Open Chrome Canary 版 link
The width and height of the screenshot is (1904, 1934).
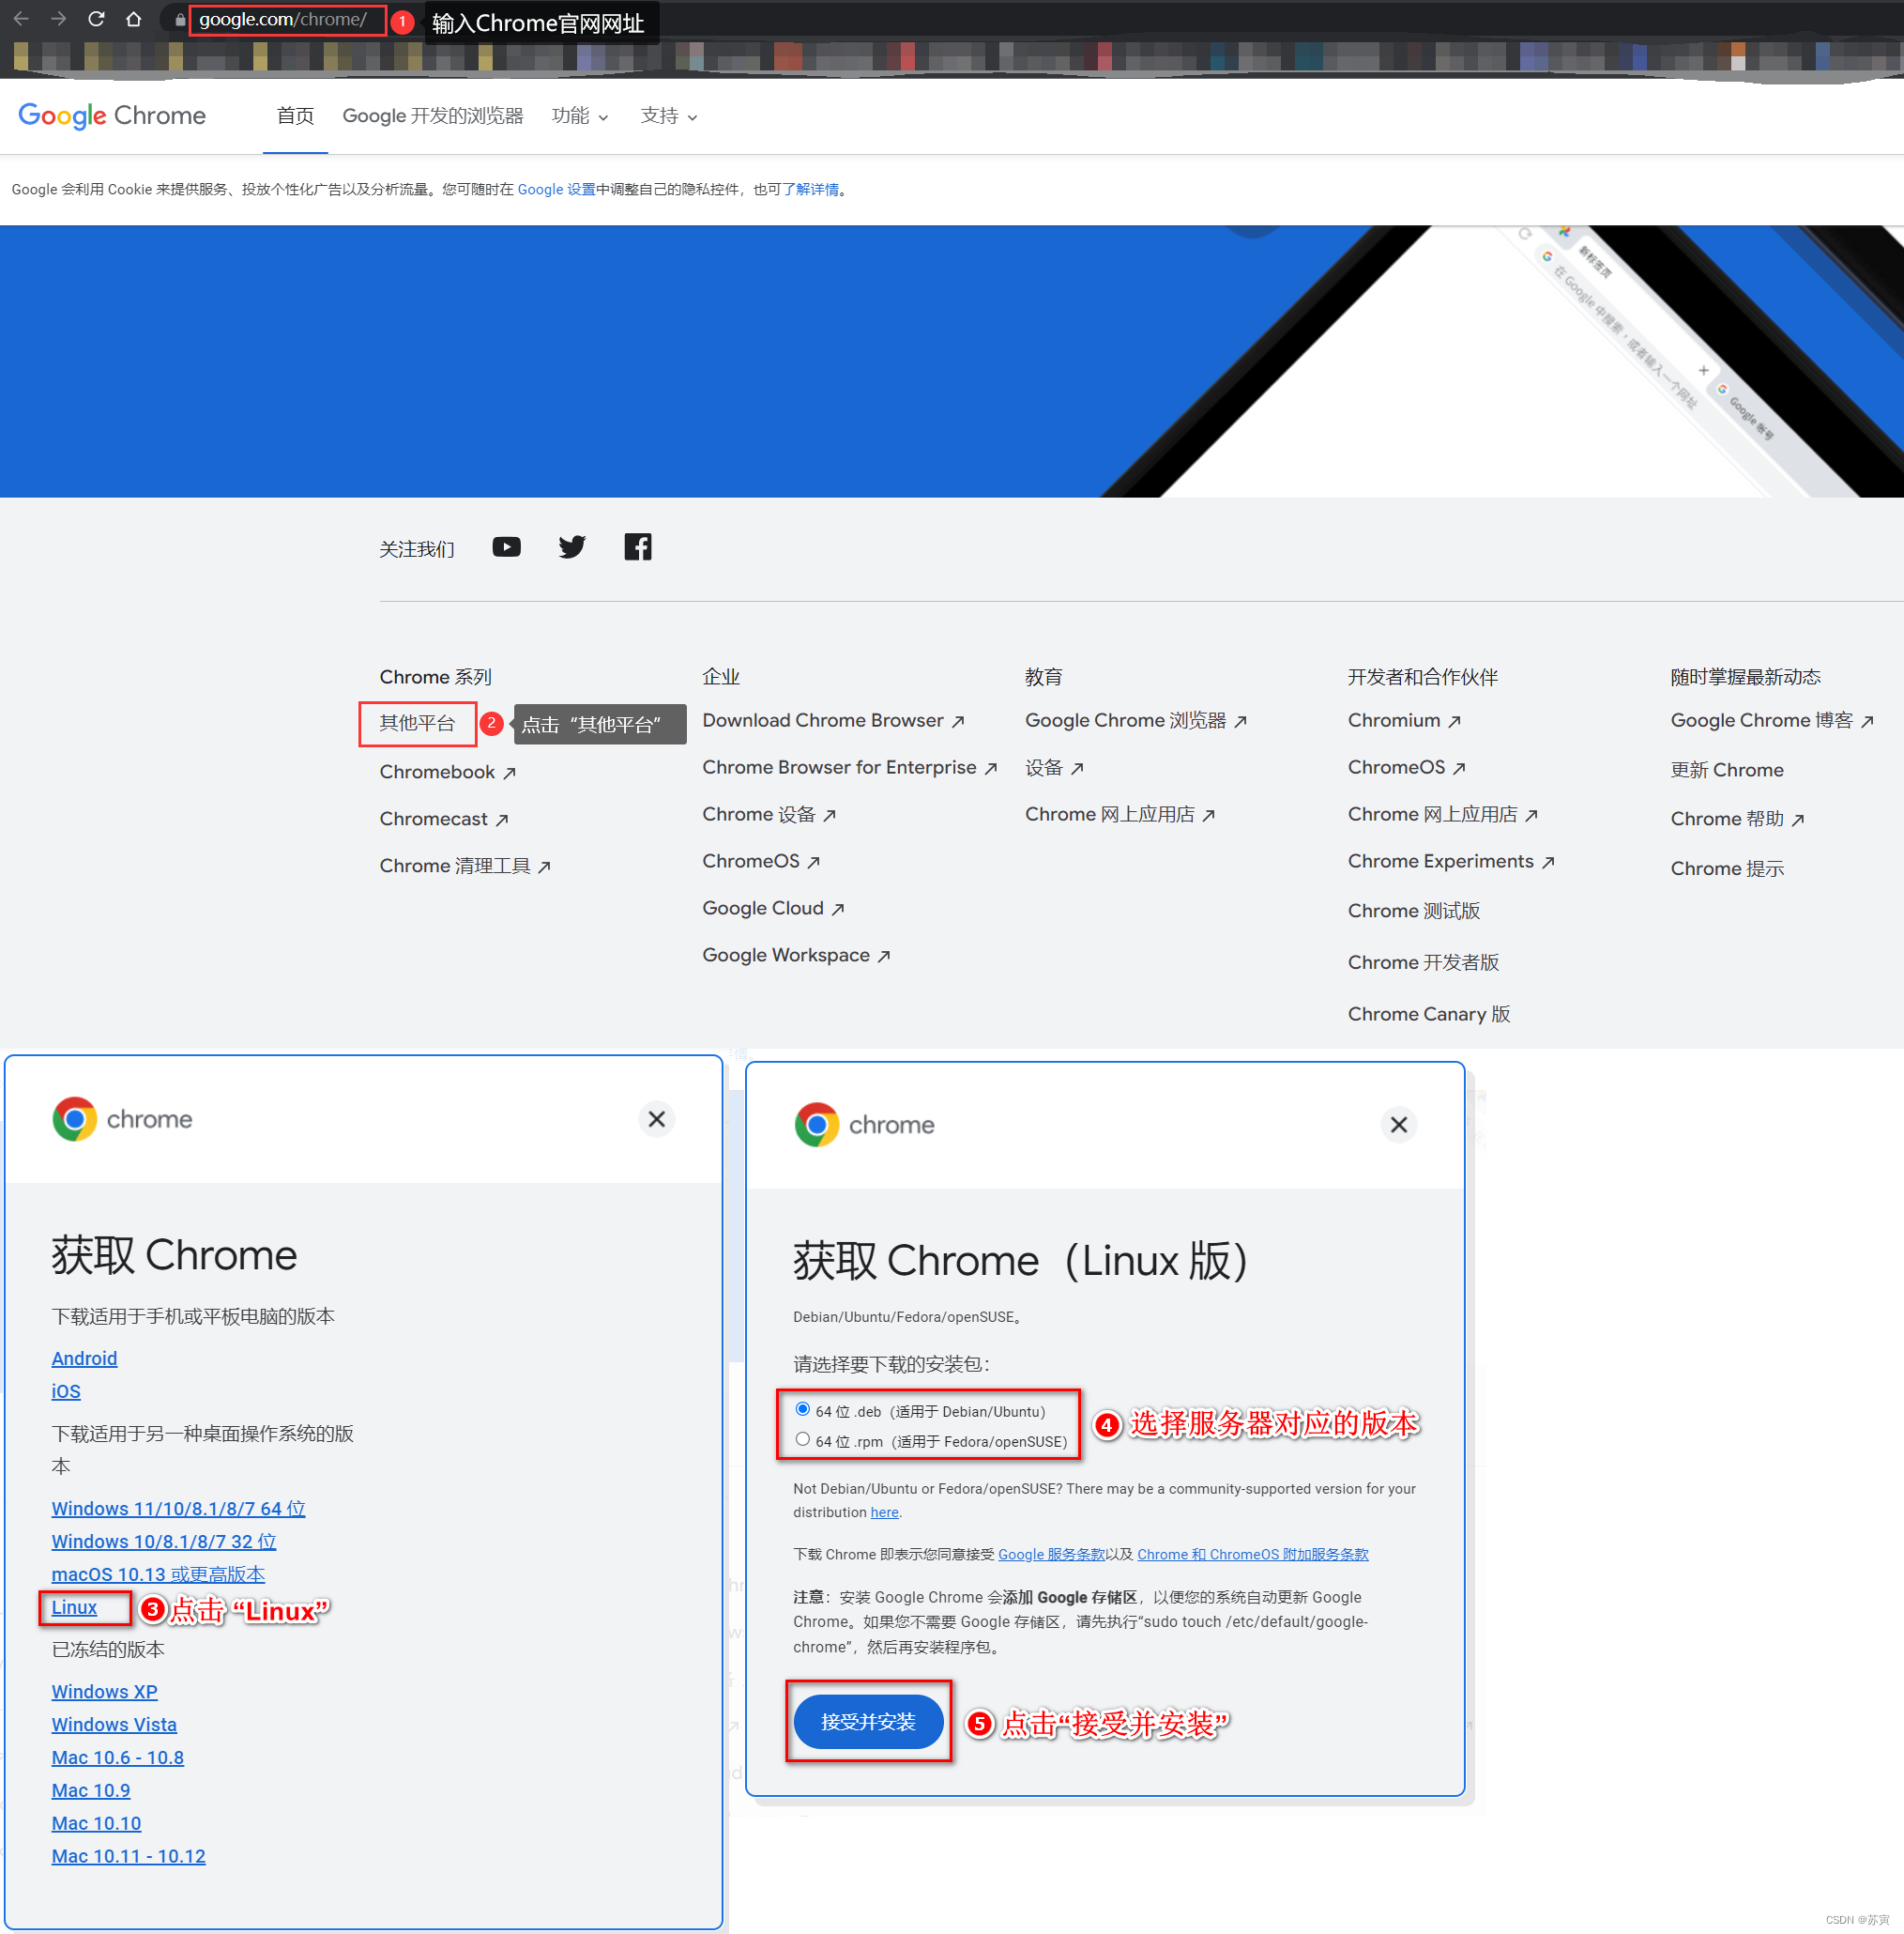tap(1429, 1014)
